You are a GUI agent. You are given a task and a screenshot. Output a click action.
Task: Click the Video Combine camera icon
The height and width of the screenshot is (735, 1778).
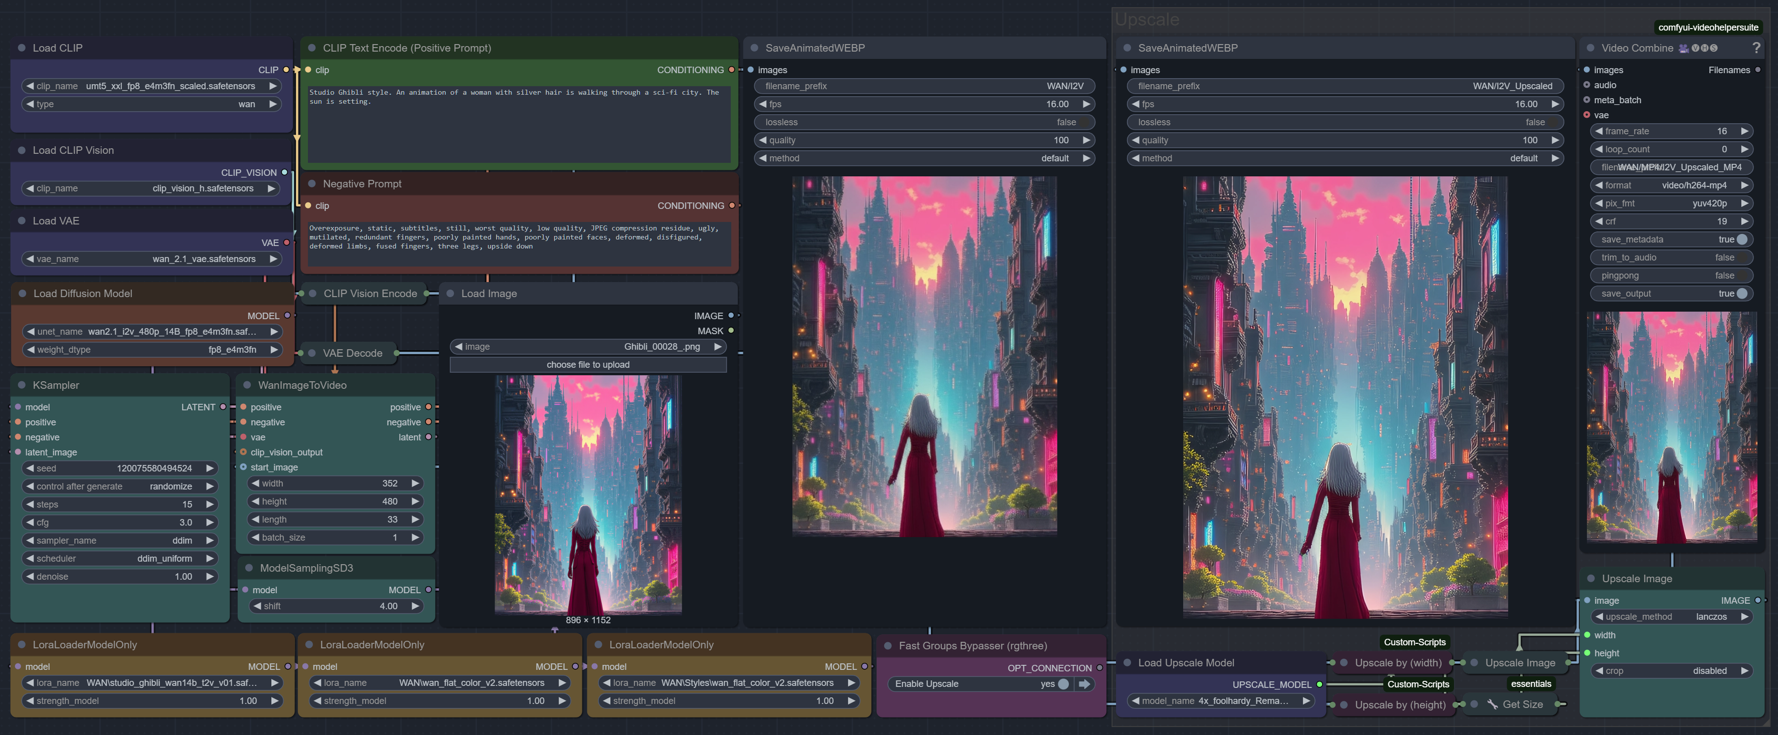(1683, 48)
